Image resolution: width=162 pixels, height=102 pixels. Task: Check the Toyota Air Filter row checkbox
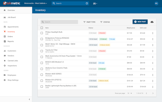42,51
